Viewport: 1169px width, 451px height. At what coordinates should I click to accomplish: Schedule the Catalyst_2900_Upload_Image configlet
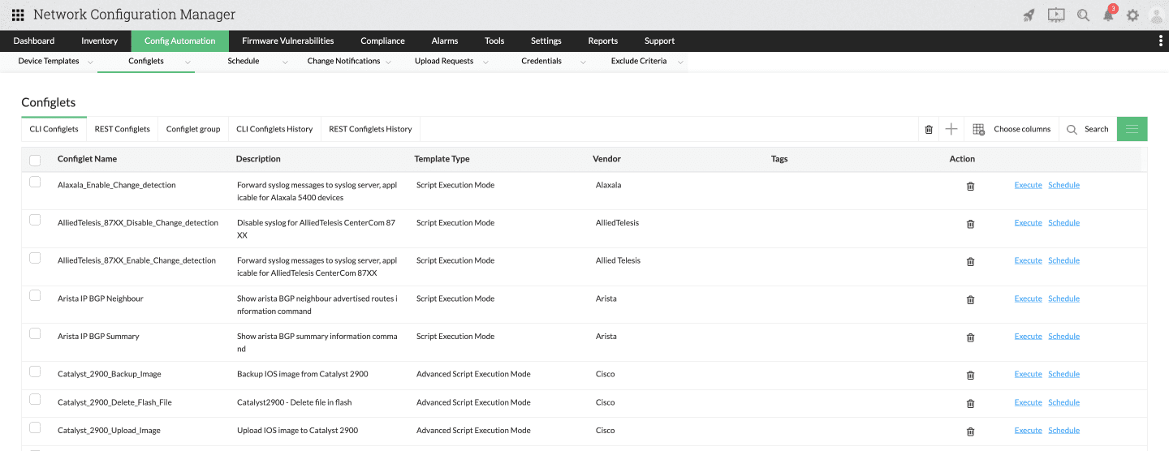coord(1063,431)
